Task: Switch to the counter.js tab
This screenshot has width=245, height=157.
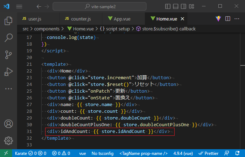Action: pyautogui.click(x=81, y=19)
